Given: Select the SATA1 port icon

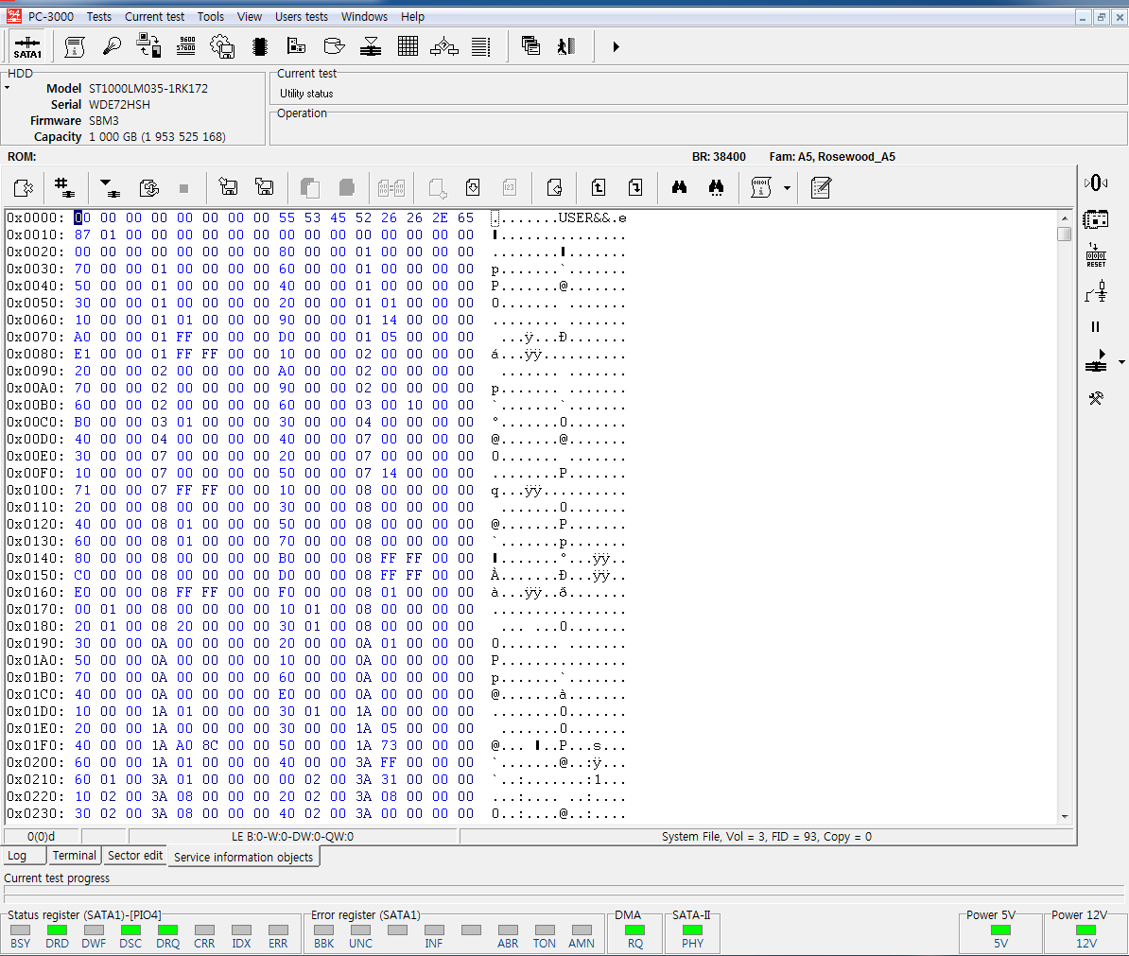Looking at the screenshot, I should click(x=26, y=45).
